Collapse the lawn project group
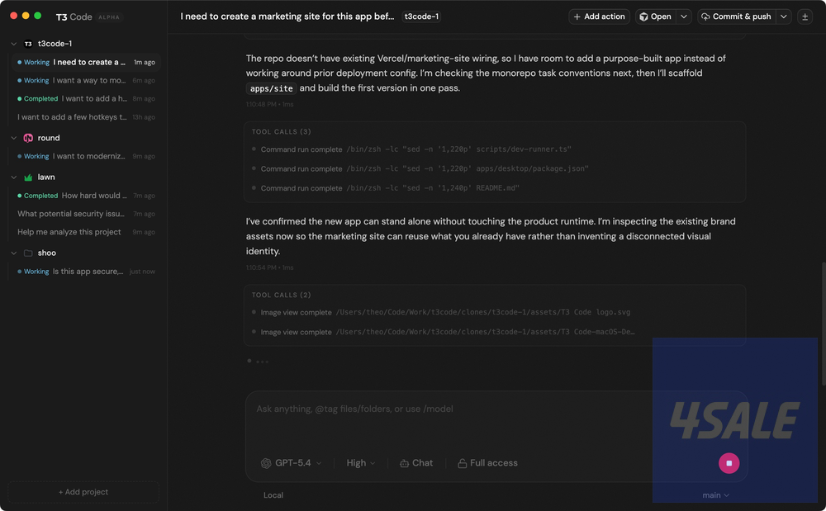This screenshot has height=511, width=826. pos(14,177)
